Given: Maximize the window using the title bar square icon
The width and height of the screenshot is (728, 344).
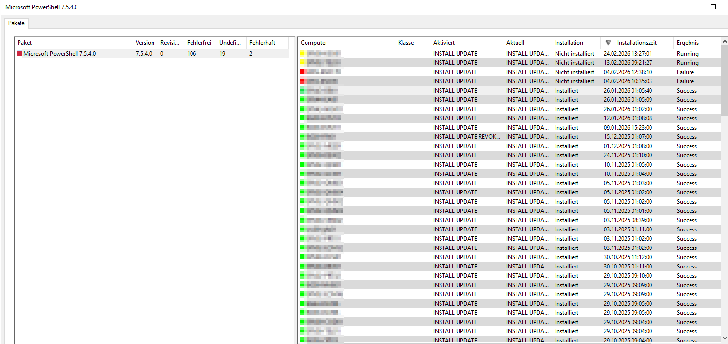Looking at the screenshot, I should point(713,7).
